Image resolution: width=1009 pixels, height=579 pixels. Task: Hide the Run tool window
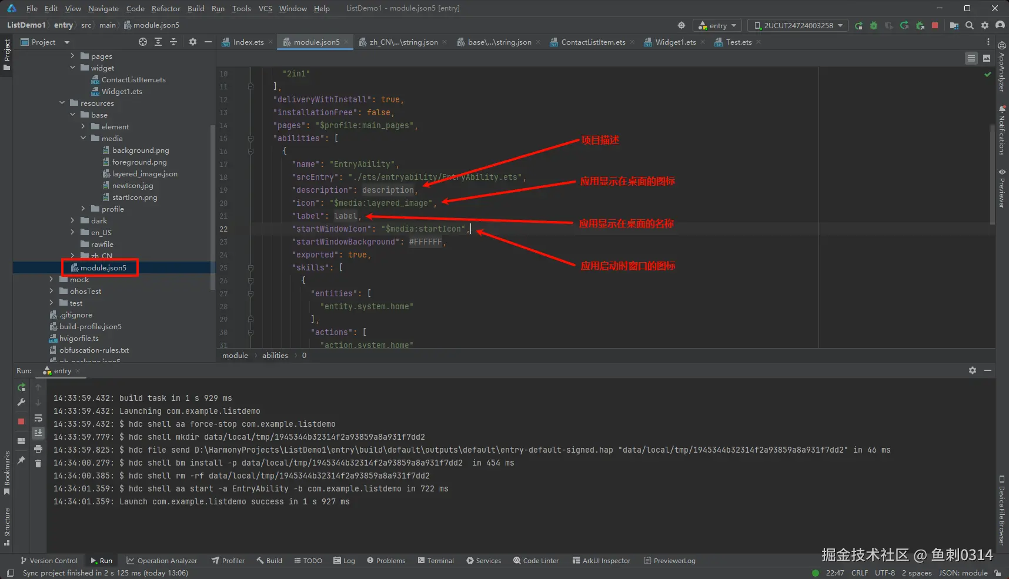pyautogui.click(x=988, y=370)
